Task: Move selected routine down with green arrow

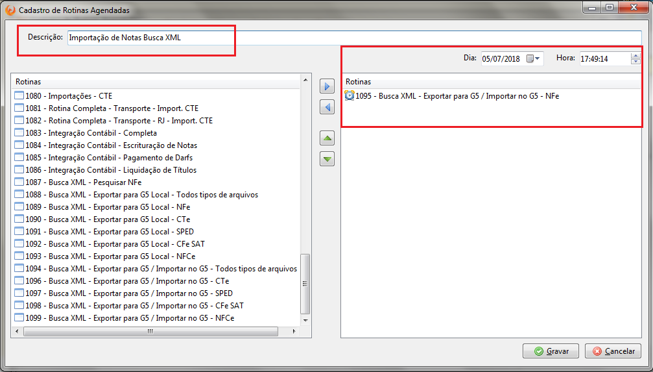Action: coord(327,158)
